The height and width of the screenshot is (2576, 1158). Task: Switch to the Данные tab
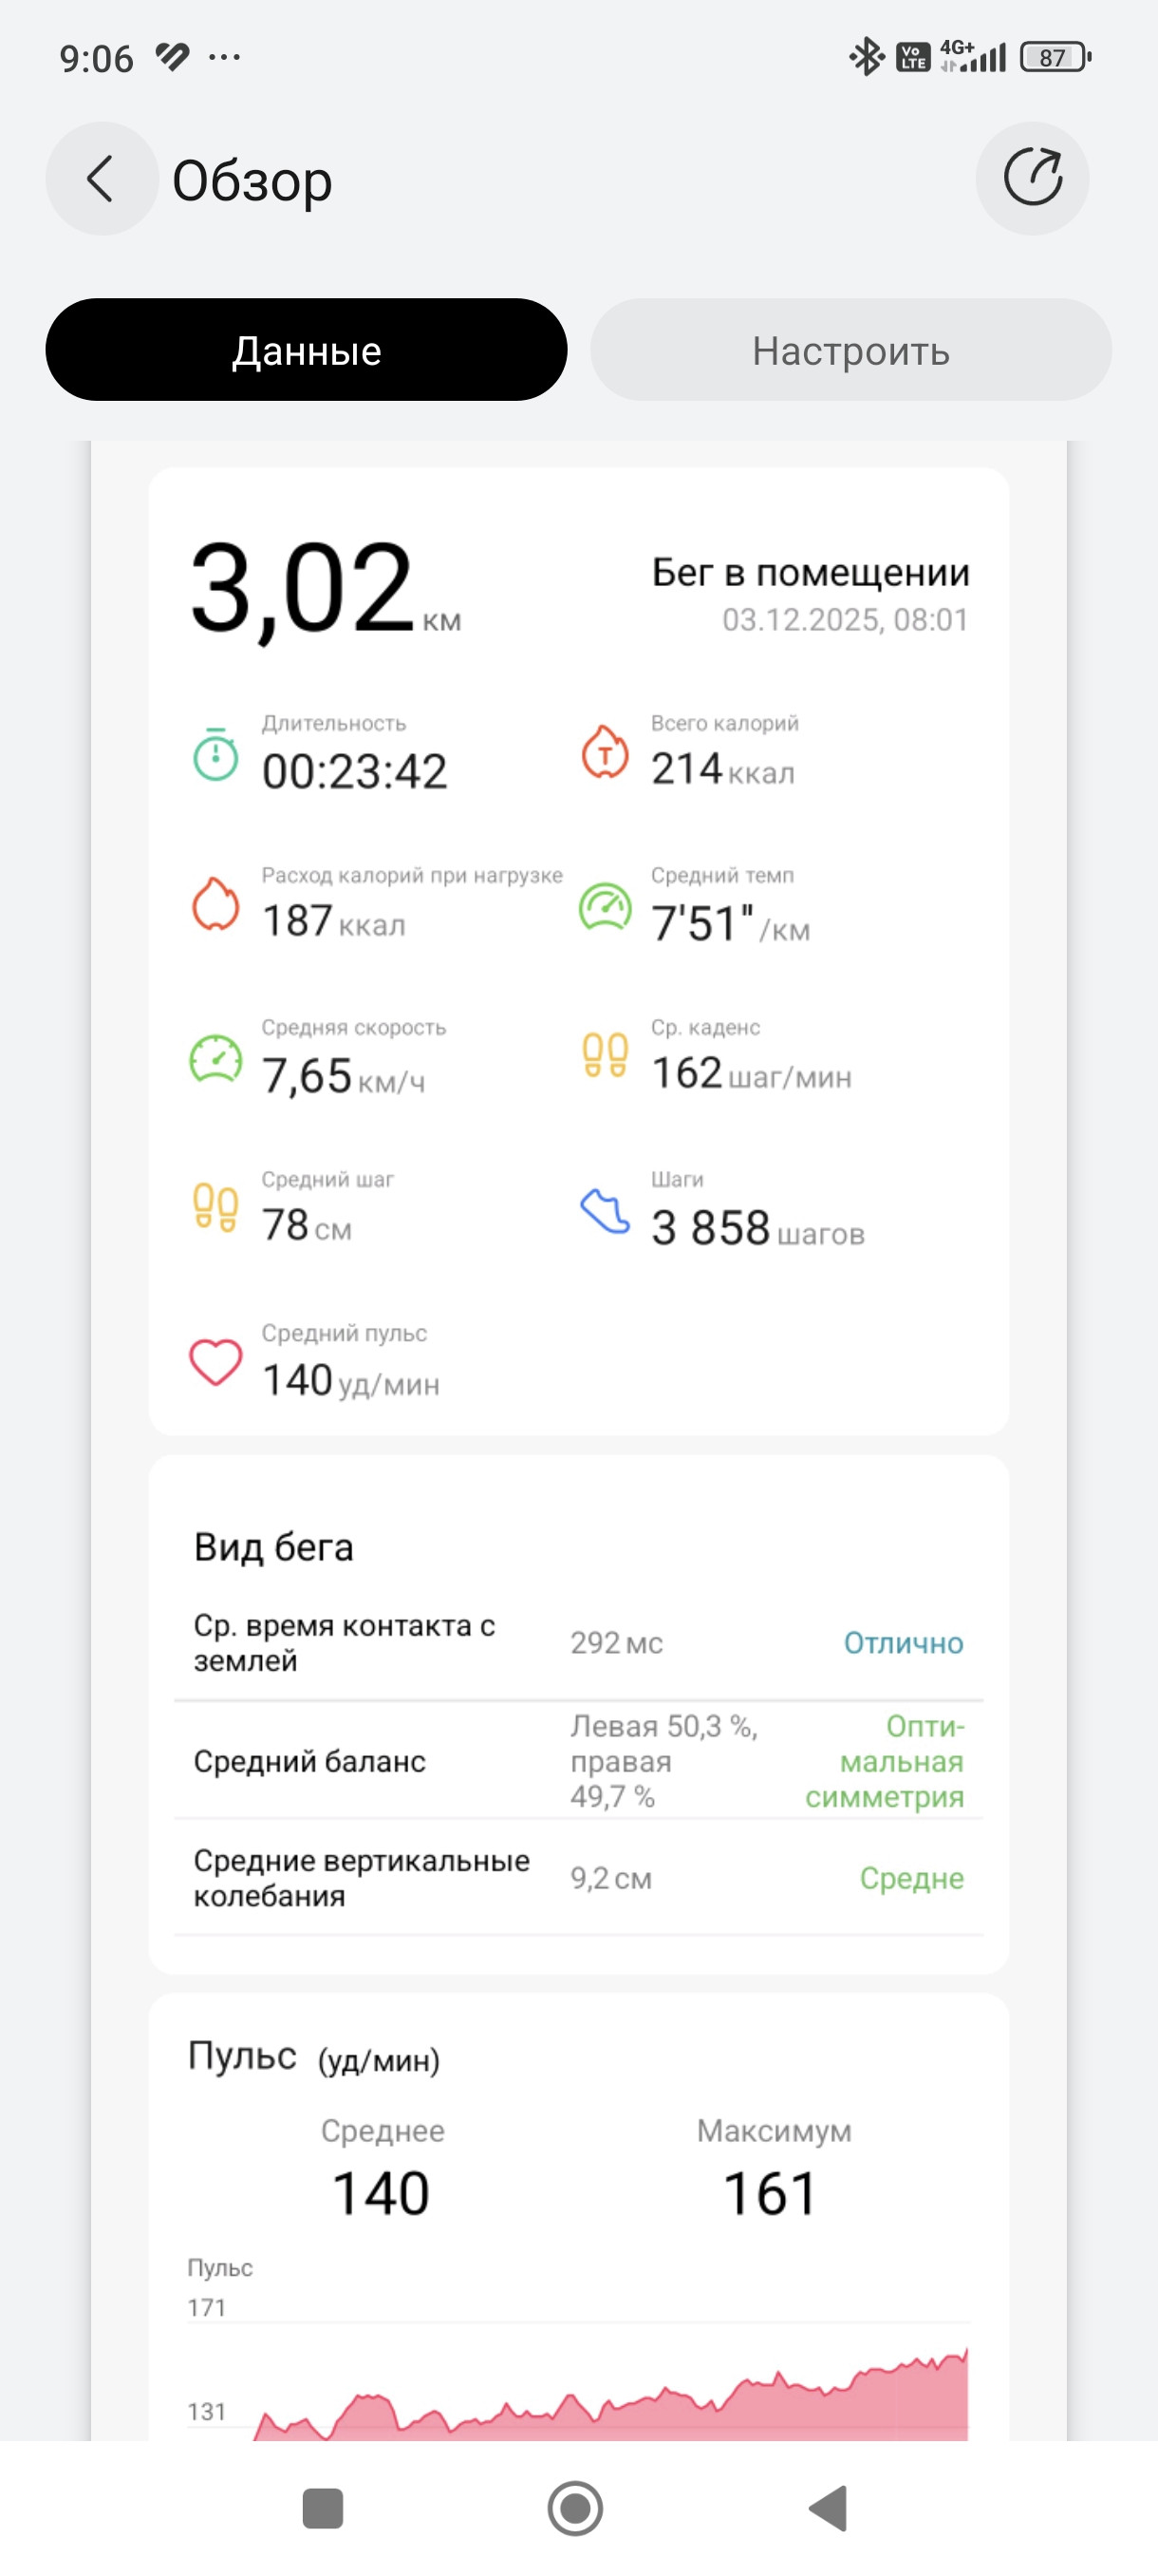coord(307,350)
